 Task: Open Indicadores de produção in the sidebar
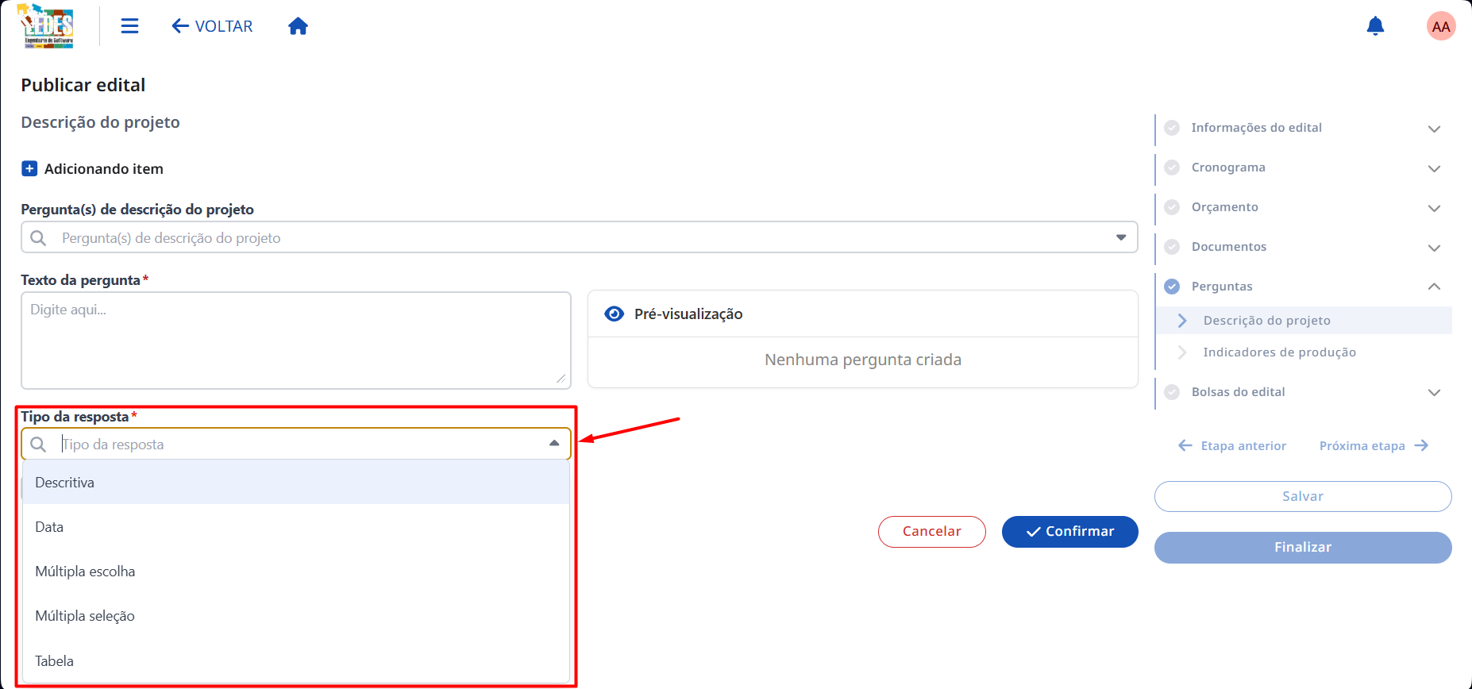[x=1304, y=352]
